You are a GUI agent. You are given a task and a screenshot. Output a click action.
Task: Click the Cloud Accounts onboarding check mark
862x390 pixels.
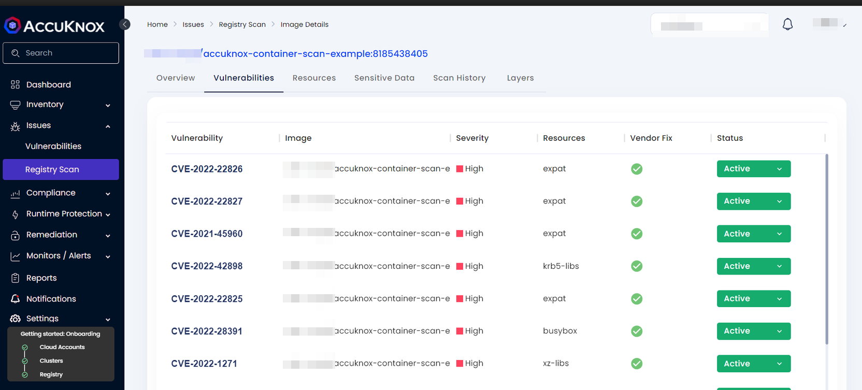(25, 348)
